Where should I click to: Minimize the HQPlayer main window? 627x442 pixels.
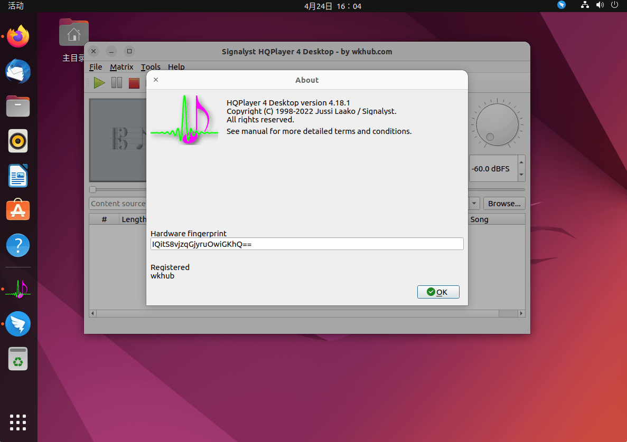coord(111,52)
